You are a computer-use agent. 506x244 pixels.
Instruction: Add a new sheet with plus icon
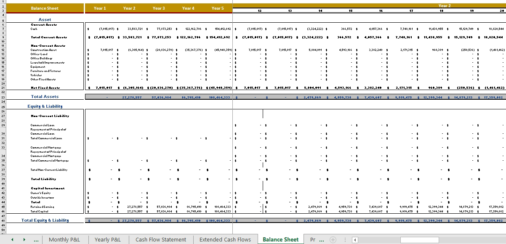click(x=333, y=240)
